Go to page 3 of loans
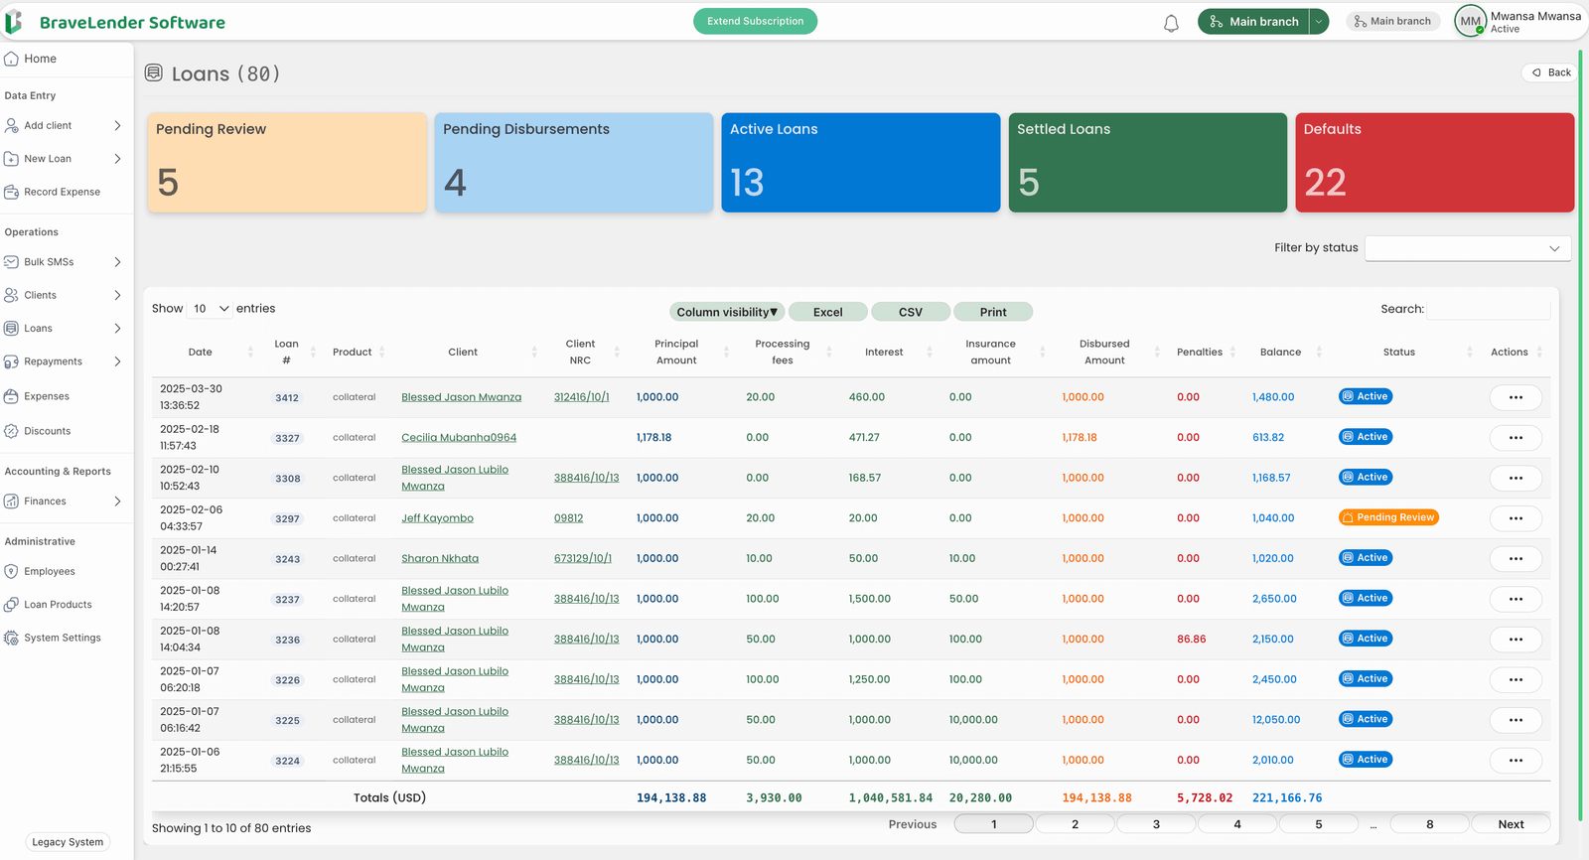Image resolution: width=1589 pixels, height=860 pixels. 1156,824
